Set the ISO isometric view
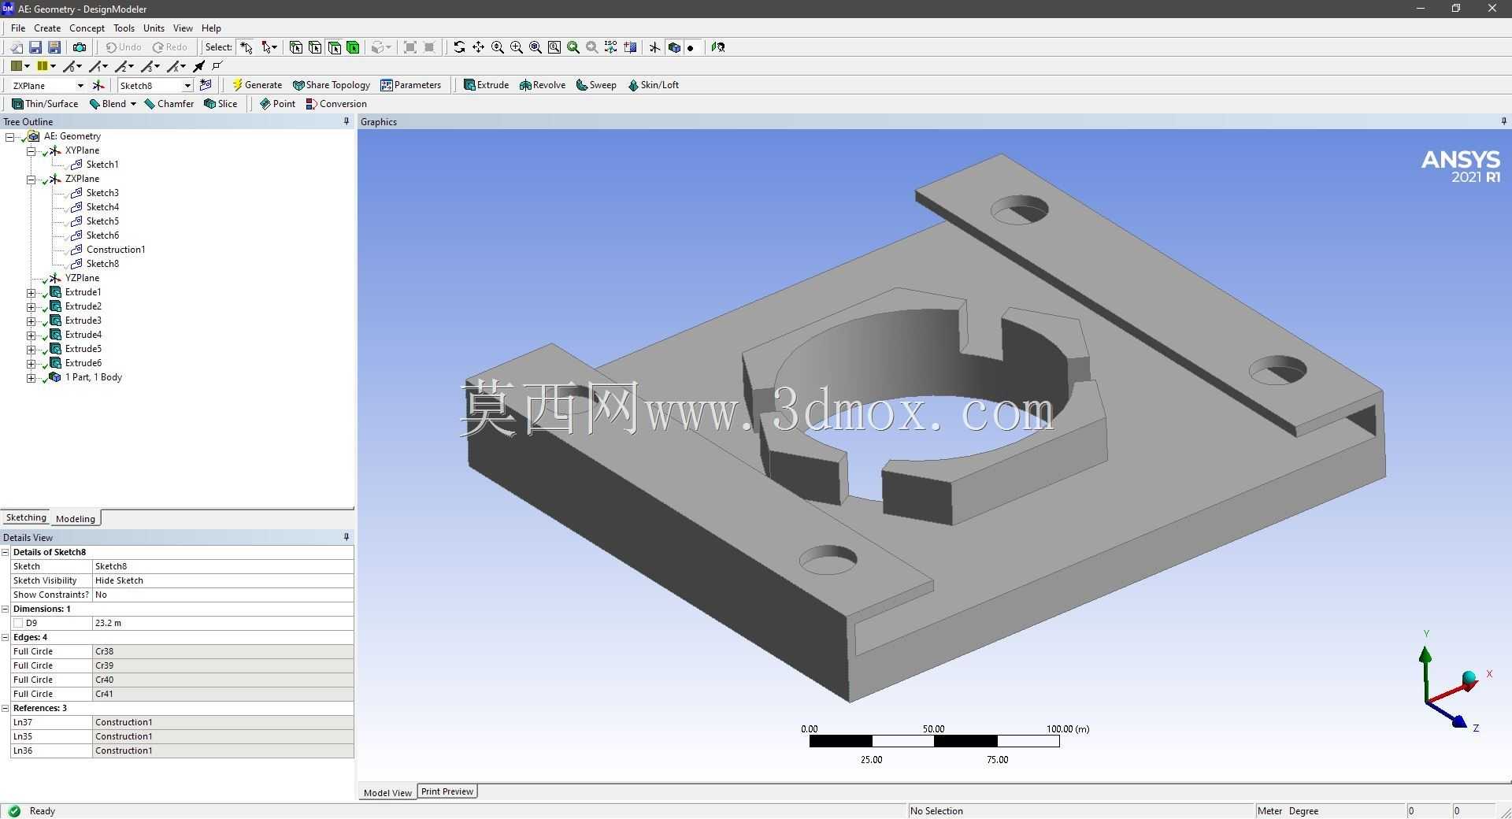 coord(611,47)
